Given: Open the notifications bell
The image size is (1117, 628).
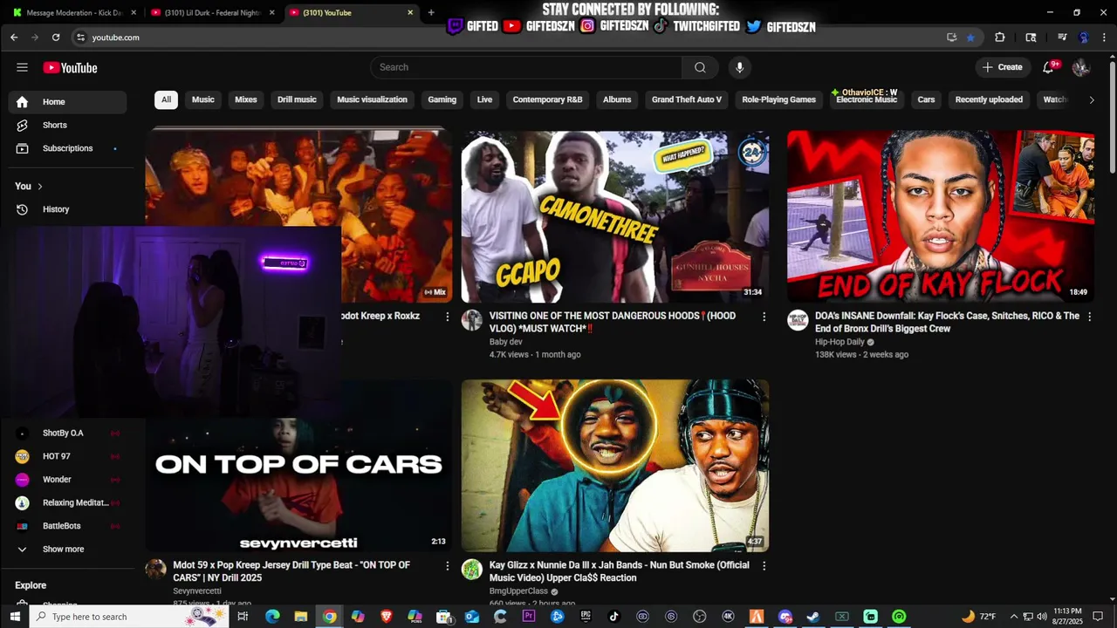Looking at the screenshot, I should (x=1049, y=67).
